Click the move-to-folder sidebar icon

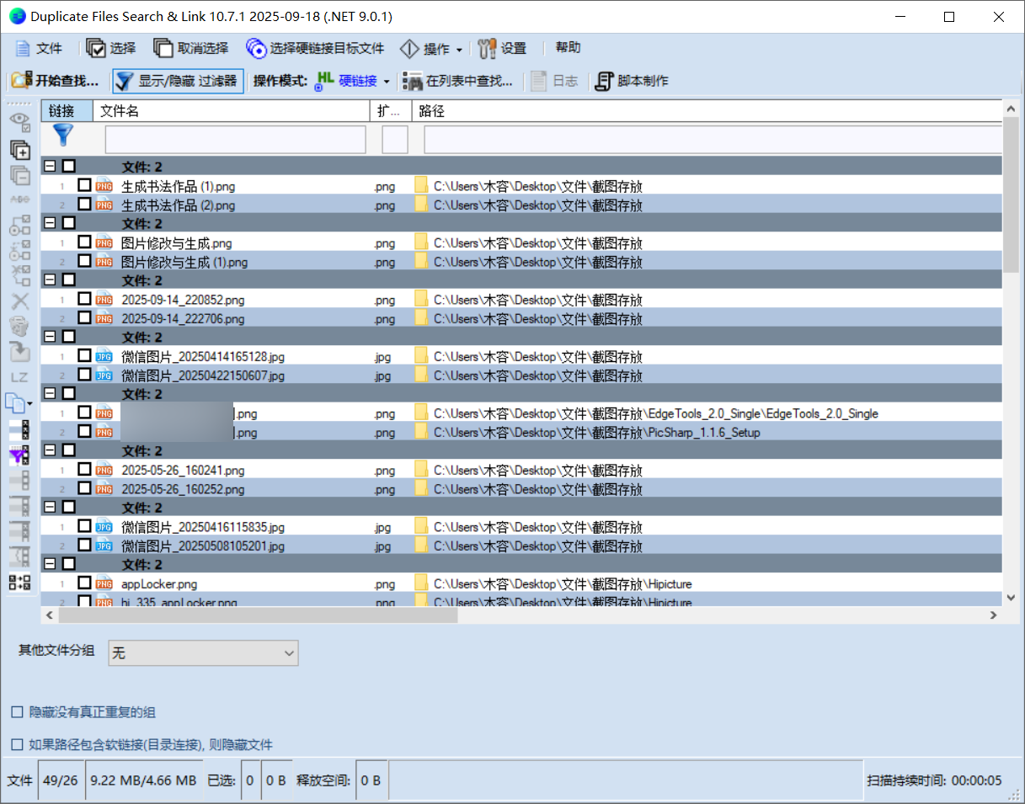pyautogui.click(x=19, y=351)
